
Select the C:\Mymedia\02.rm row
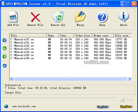coord(71,46)
